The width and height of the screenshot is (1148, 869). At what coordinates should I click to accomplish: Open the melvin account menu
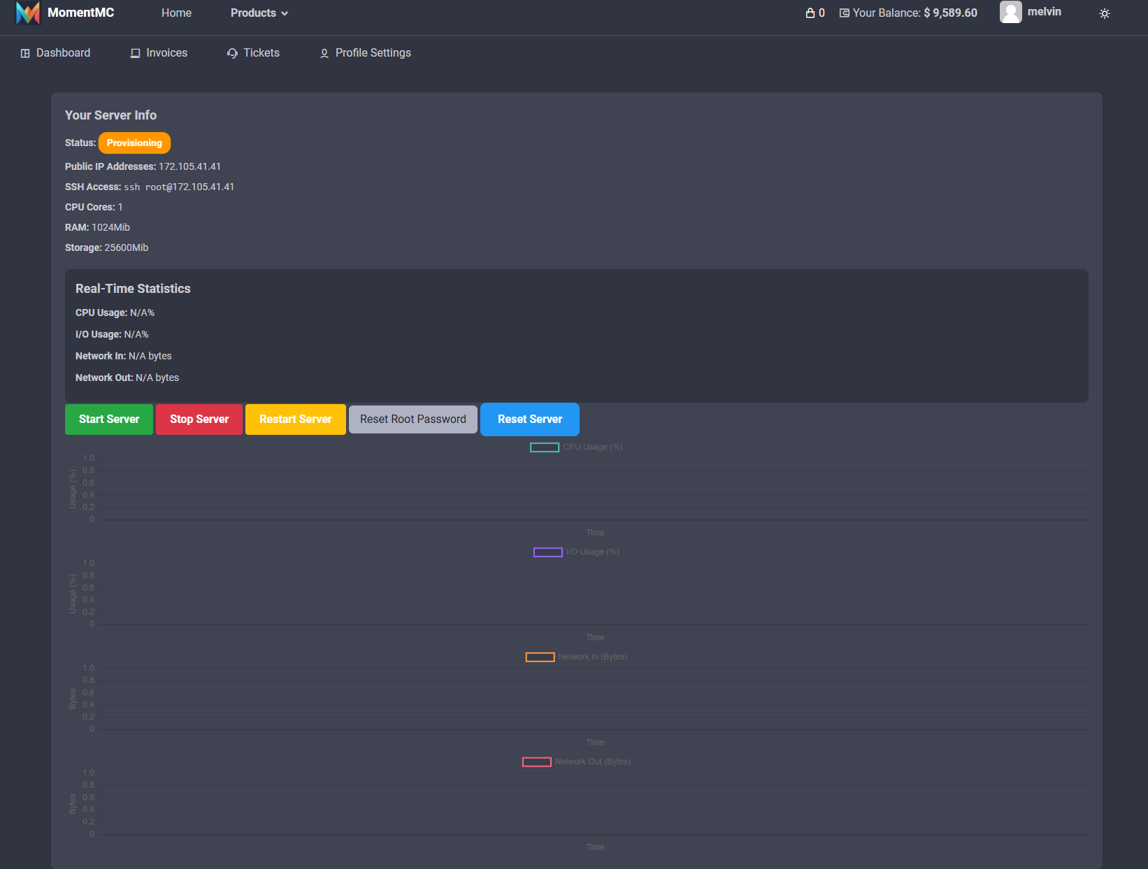click(x=1045, y=12)
